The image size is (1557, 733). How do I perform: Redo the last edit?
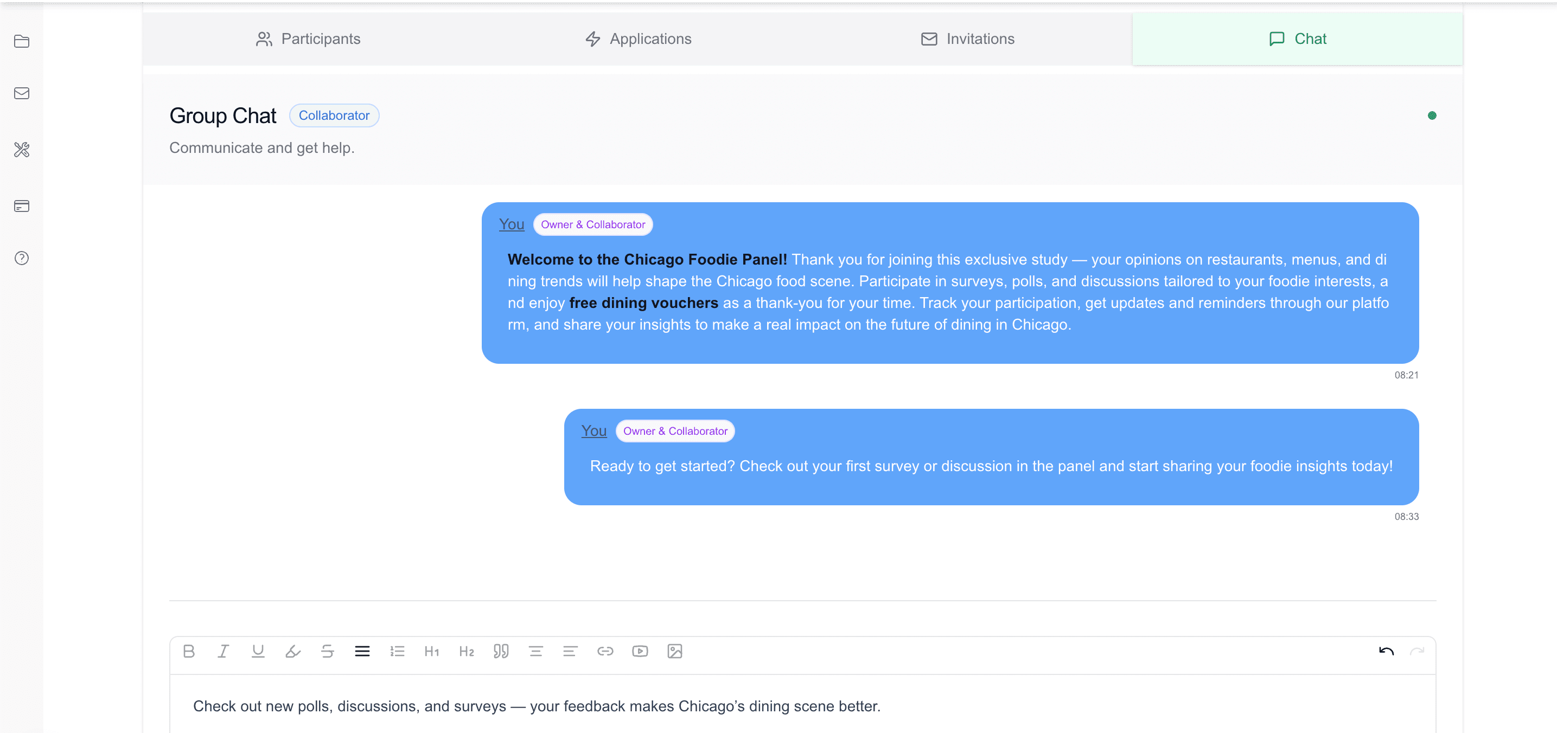[1417, 651]
